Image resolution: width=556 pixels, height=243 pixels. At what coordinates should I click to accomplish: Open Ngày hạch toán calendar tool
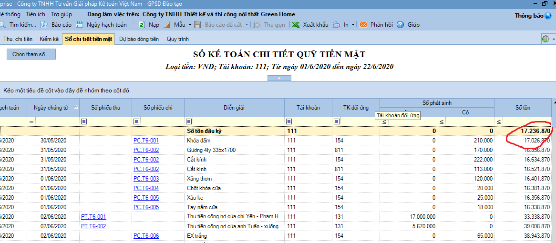[x=80, y=24]
